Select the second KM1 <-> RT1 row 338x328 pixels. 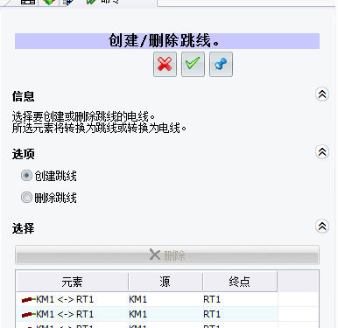tap(167, 314)
